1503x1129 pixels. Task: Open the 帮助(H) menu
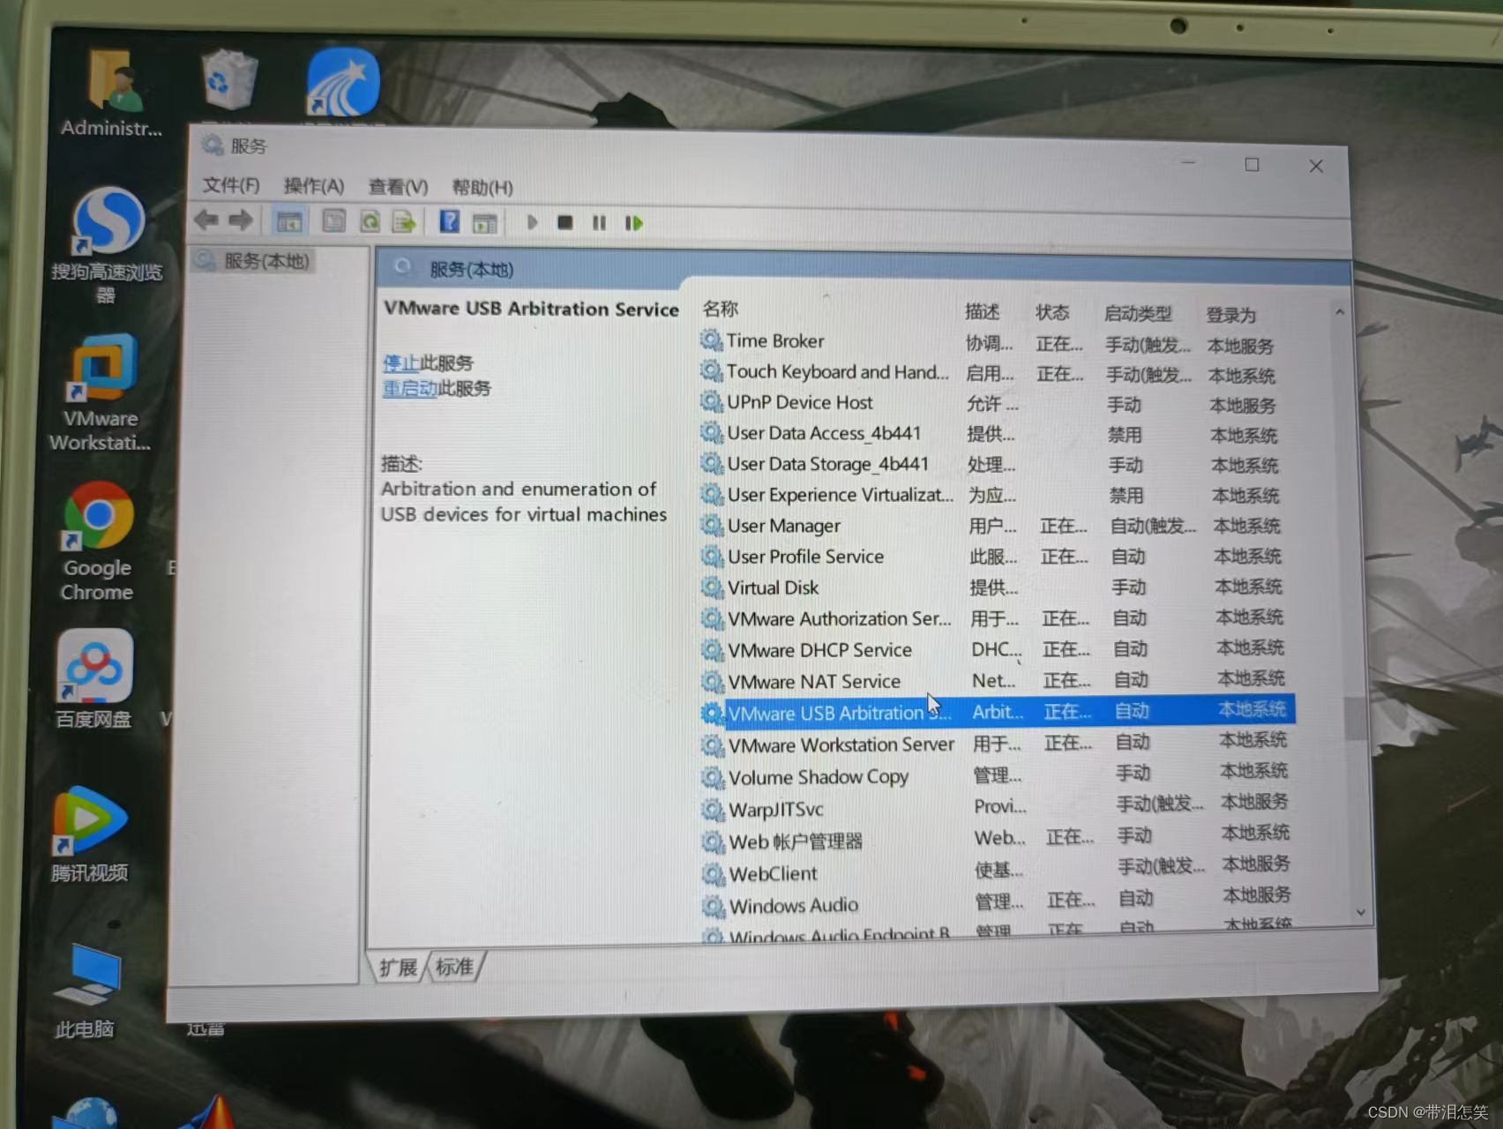[482, 188]
